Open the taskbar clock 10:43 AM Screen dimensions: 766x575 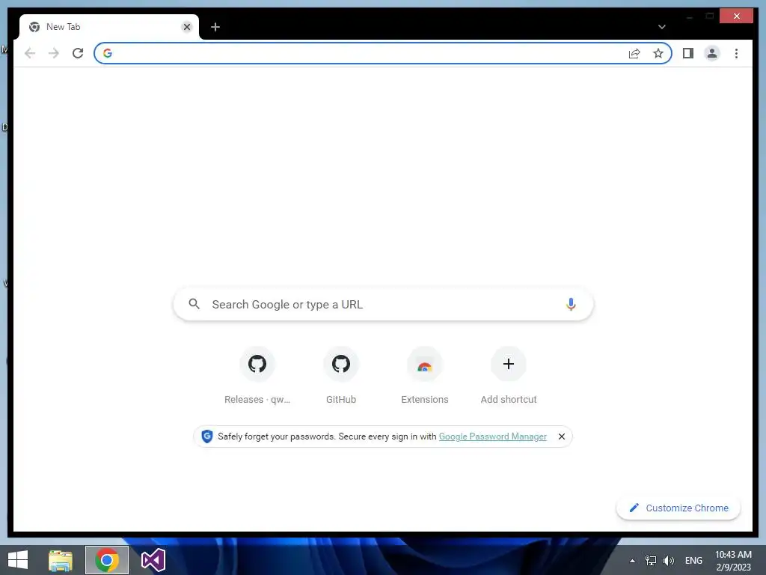point(733,560)
